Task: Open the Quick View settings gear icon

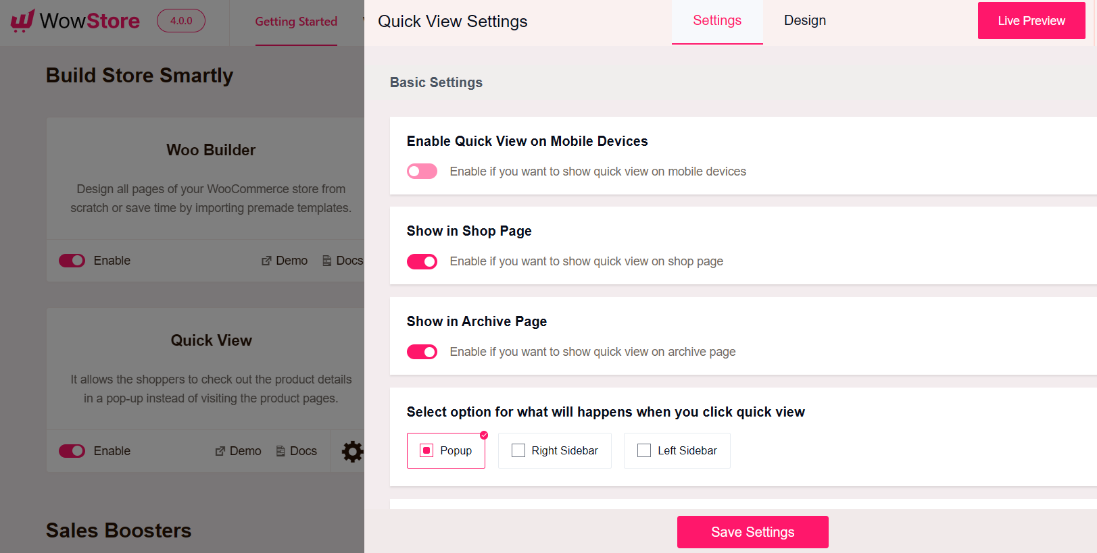Action: point(352,451)
